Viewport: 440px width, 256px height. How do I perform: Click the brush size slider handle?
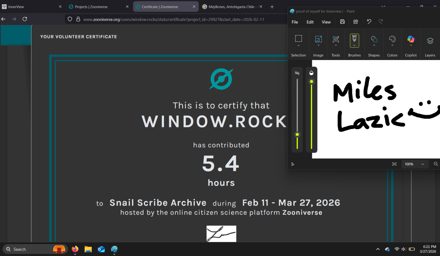pos(297,134)
